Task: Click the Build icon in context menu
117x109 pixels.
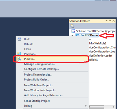Action: point(19,39)
